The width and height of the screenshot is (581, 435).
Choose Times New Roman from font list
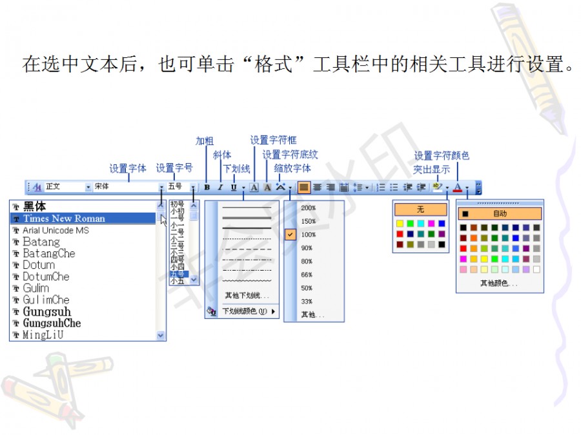[63, 218]
